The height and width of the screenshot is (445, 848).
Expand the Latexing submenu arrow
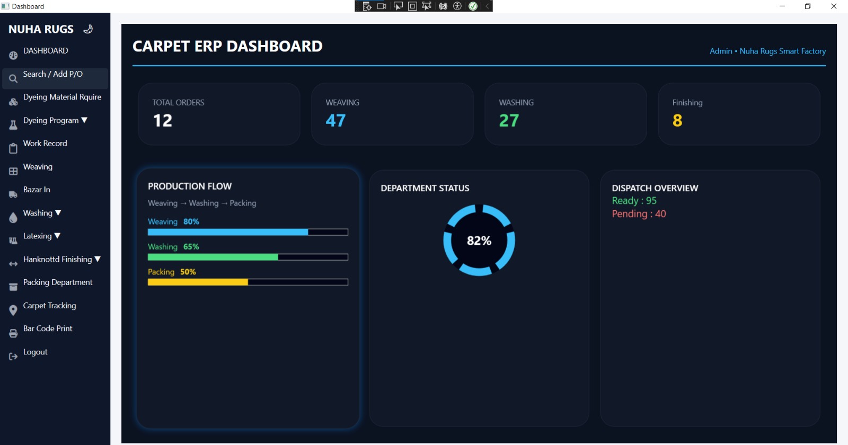[x=57, y=236]
